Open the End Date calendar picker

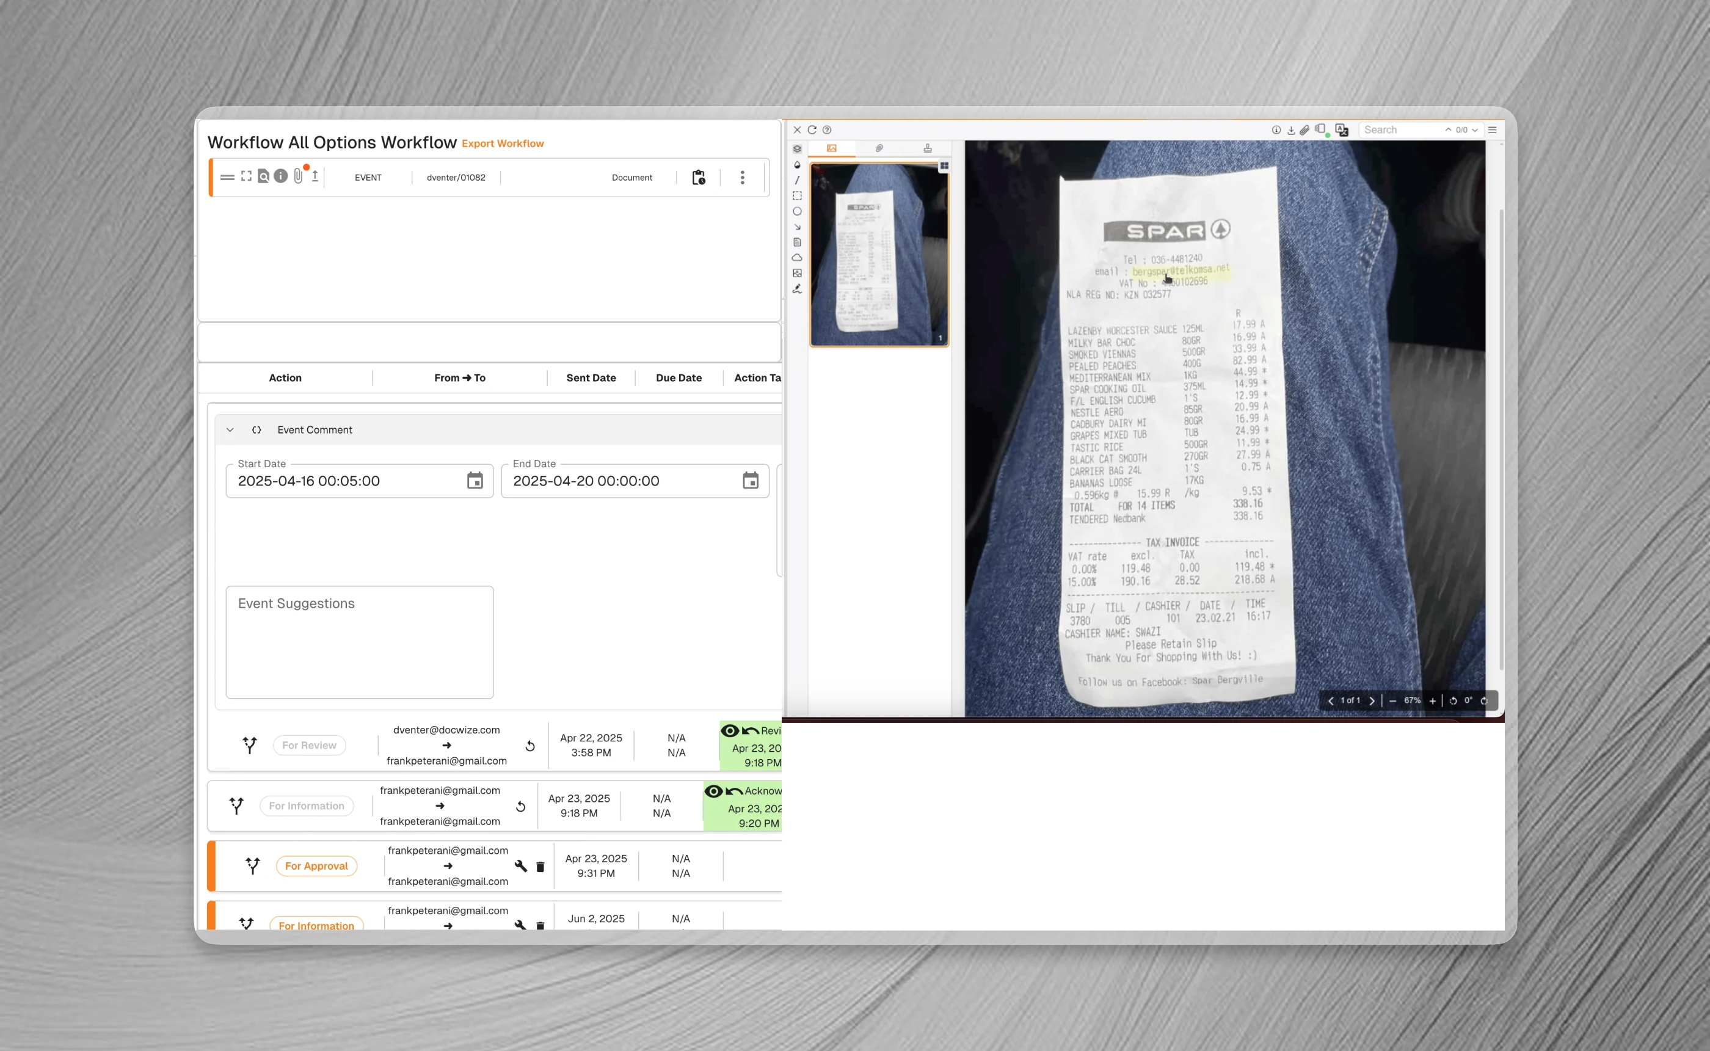[750, 481]
